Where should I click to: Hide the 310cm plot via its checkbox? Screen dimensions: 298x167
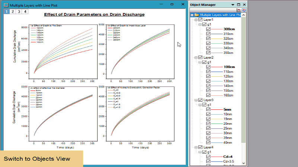[208, 34]
